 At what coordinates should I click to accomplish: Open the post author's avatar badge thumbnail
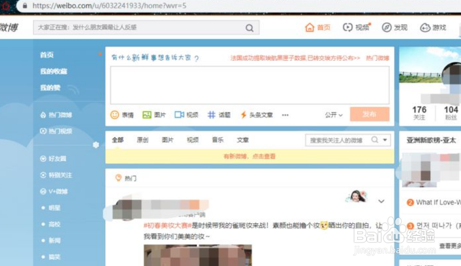[x=356, y=196]
